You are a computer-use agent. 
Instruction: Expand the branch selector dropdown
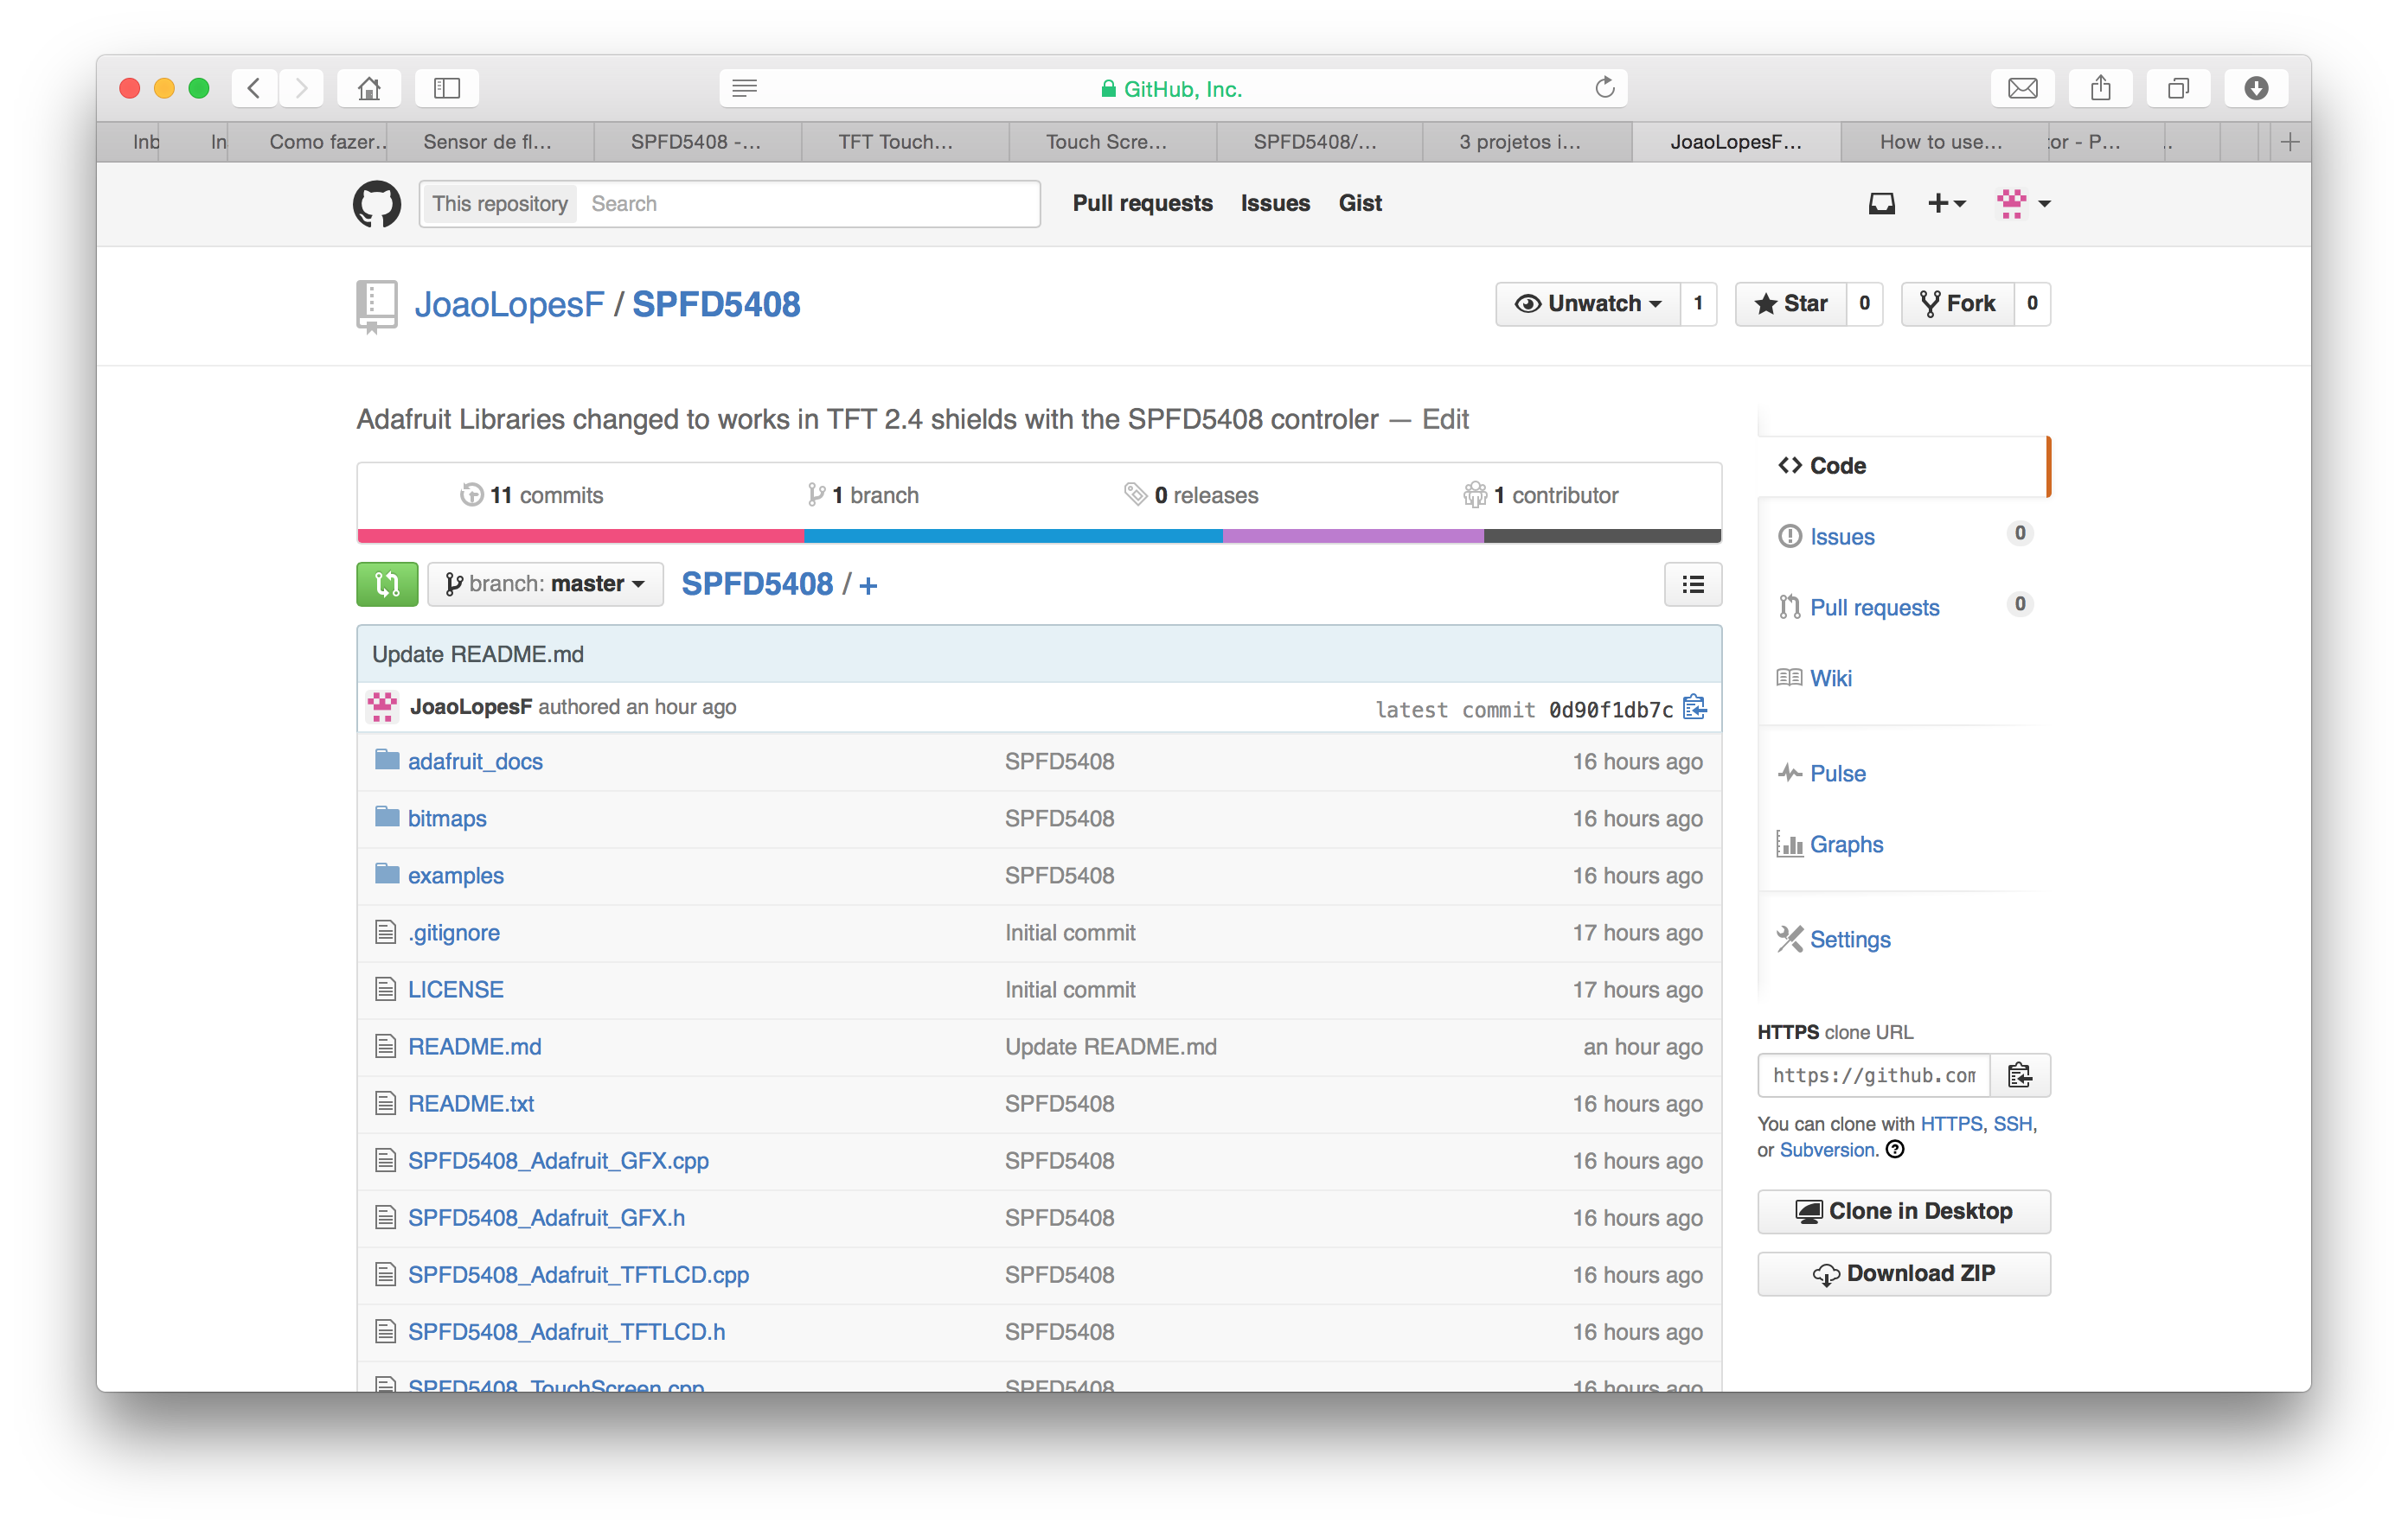tap(544, 583)
